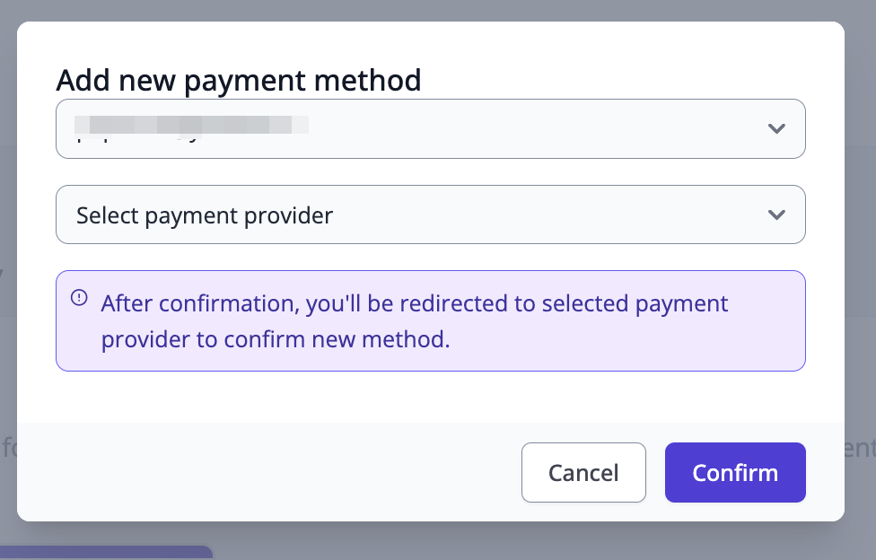876x560 pixels.
Task: Click chevron arrow beside Select payment provider
Action: [x=776, y=214]
